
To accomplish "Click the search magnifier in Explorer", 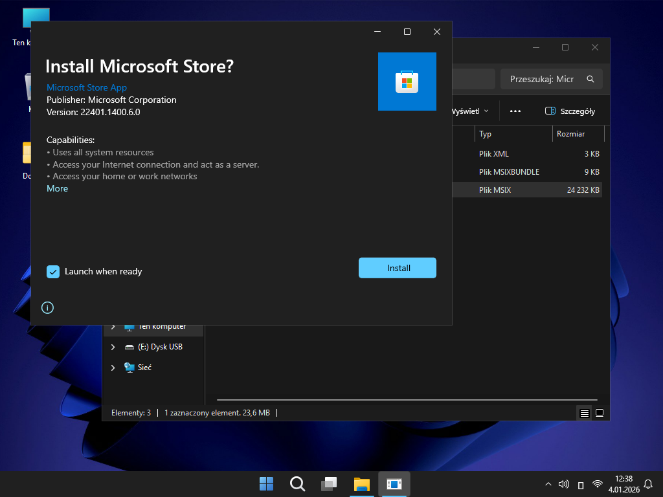I will tap(590, 79).
